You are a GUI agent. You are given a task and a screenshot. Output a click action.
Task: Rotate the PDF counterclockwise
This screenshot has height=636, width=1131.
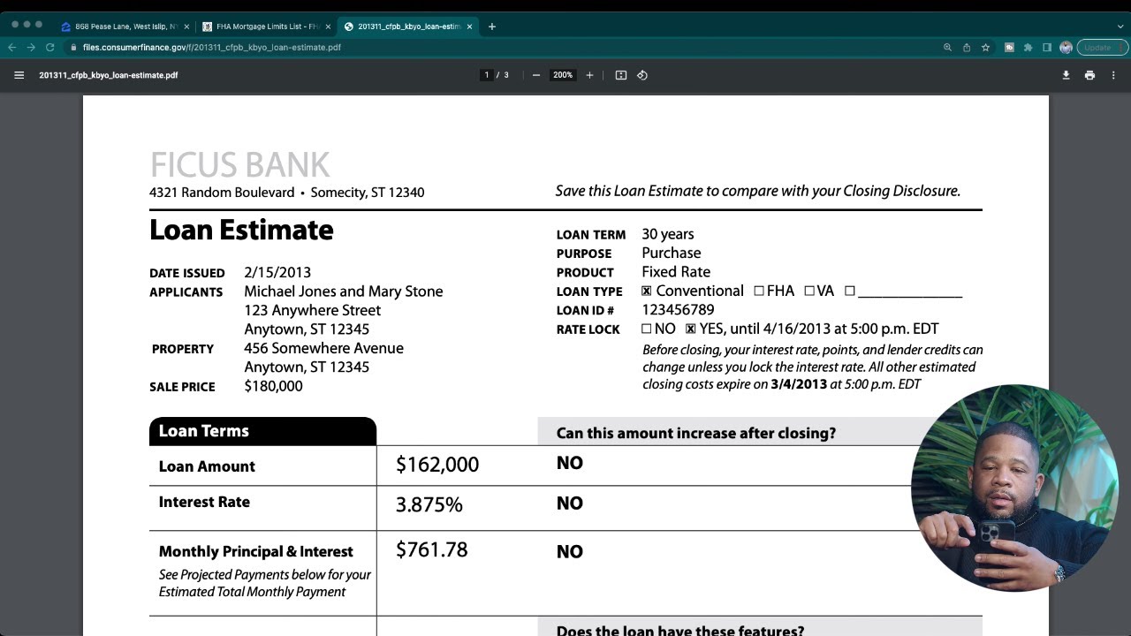click(x=642, y=75)
